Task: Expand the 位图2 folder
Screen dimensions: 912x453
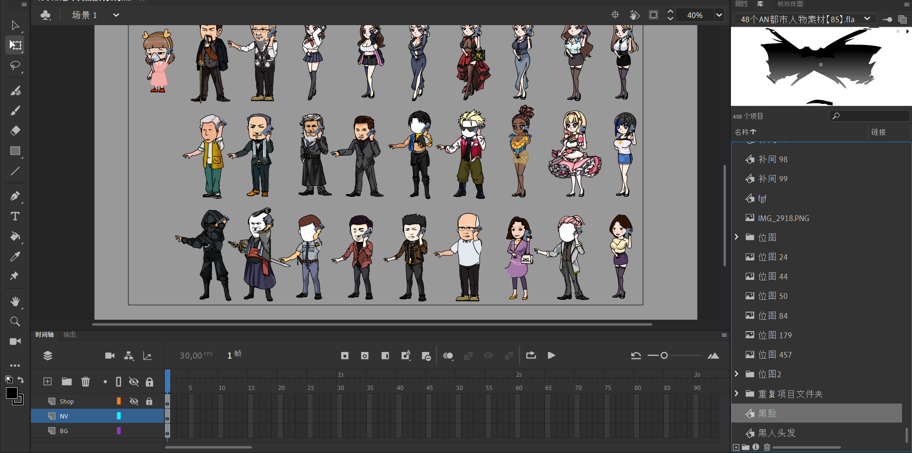Action: click(737, 374)
